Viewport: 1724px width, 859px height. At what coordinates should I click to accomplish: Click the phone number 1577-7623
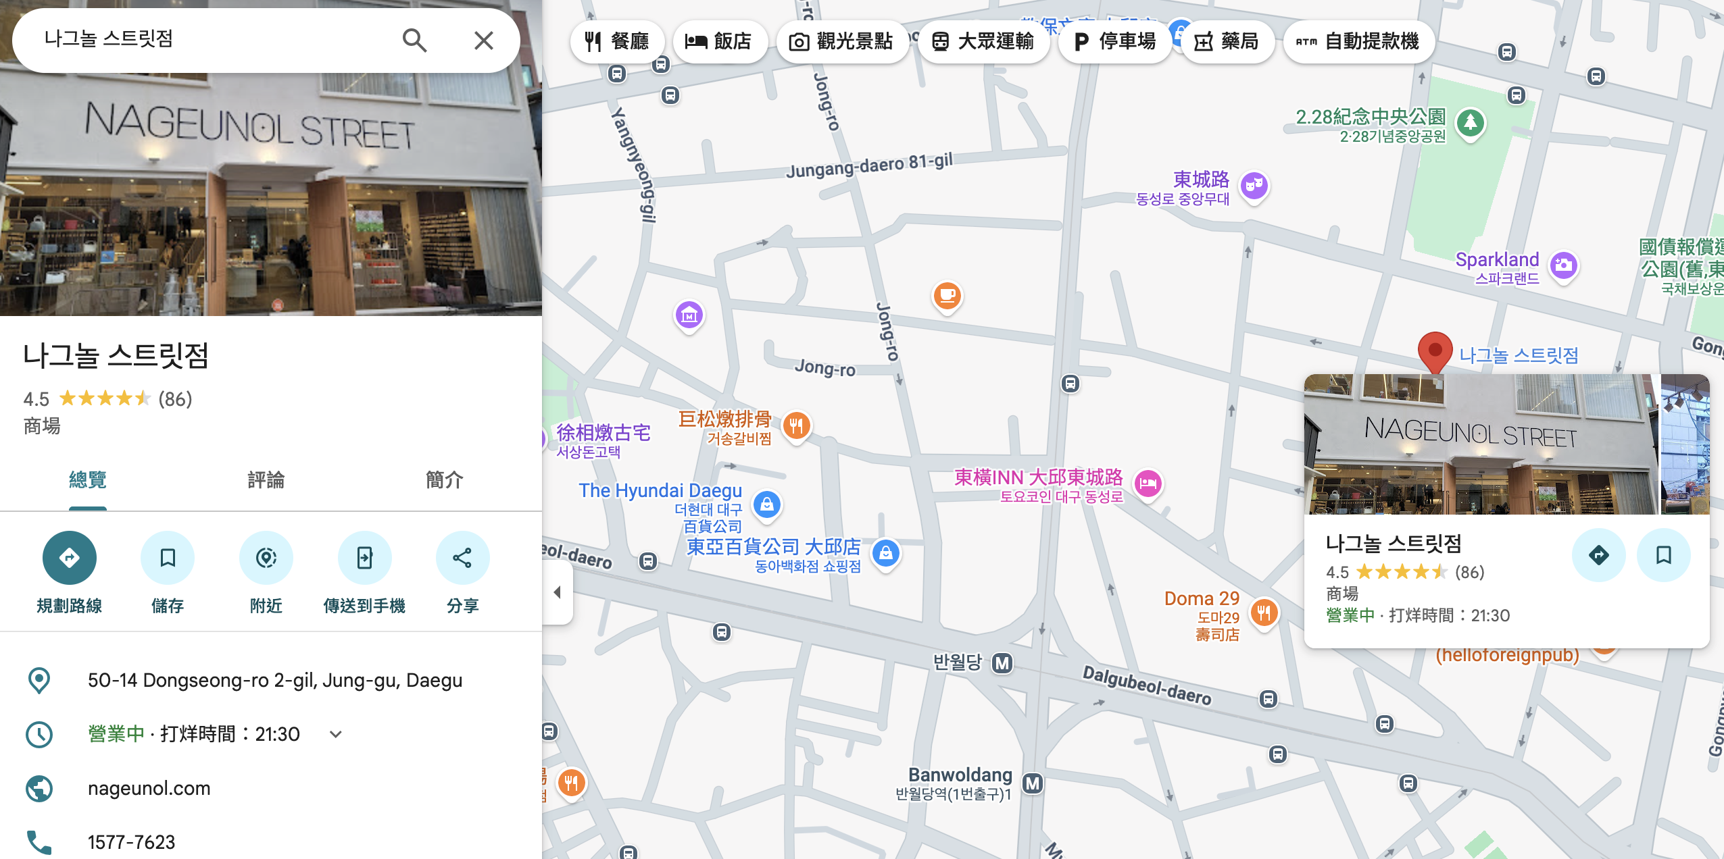coord(132,842)
